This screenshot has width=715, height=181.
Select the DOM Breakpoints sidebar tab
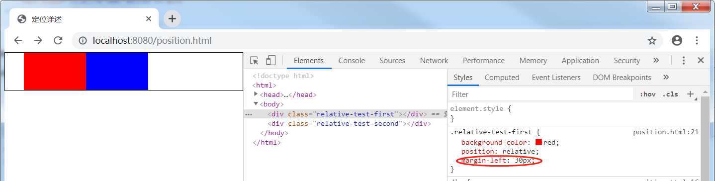[622, 78]
